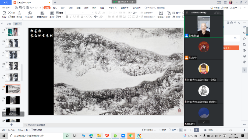Expand participant list down chevron

coord(204,122)
